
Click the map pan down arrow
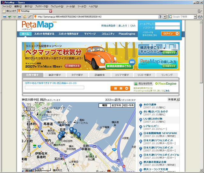[29, 113]
